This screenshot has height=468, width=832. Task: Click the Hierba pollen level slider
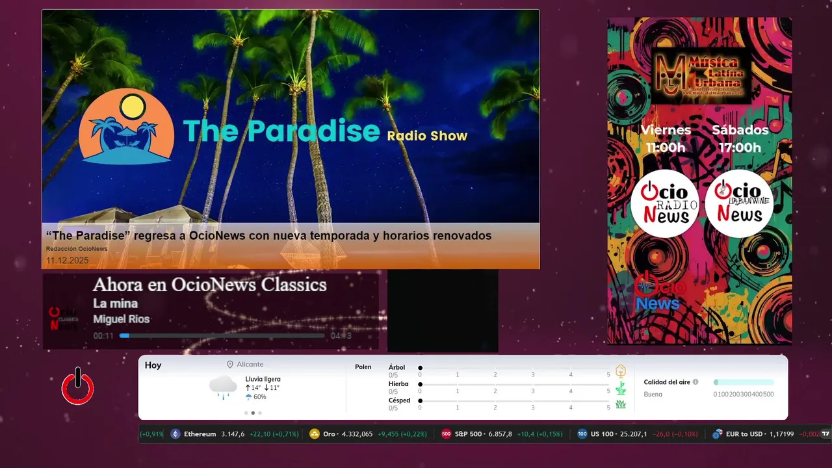(514, 385)
